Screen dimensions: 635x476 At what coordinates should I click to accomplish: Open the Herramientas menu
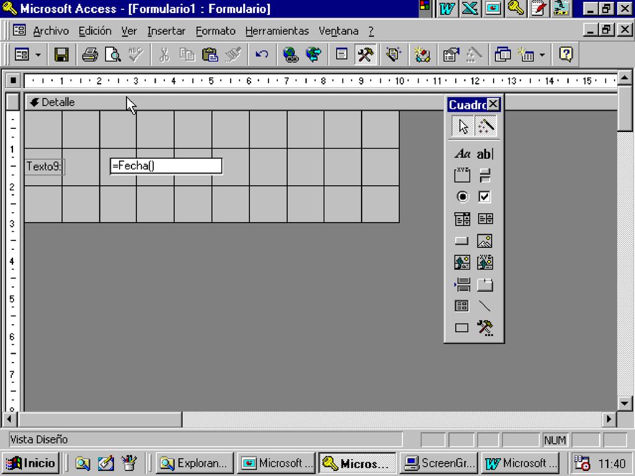(277, 31)
